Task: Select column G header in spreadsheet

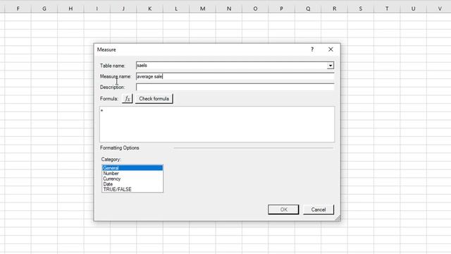Action: tap(44, 8)
